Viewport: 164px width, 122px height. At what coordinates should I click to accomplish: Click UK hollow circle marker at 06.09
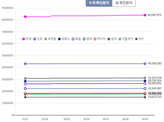tap(145, 89)
